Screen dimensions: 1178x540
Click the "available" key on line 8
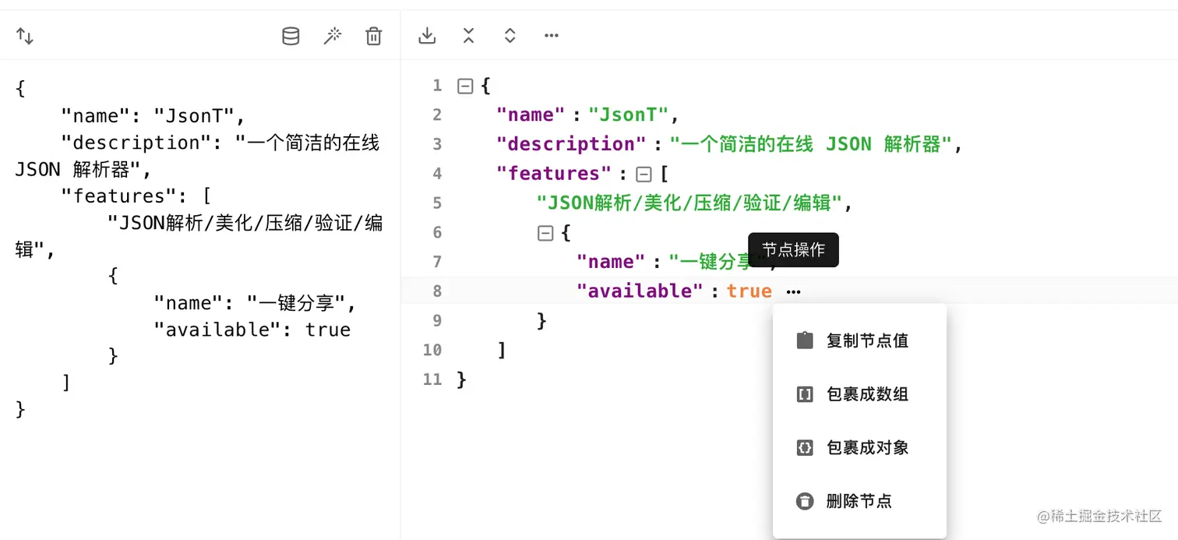tap(640, 291)
